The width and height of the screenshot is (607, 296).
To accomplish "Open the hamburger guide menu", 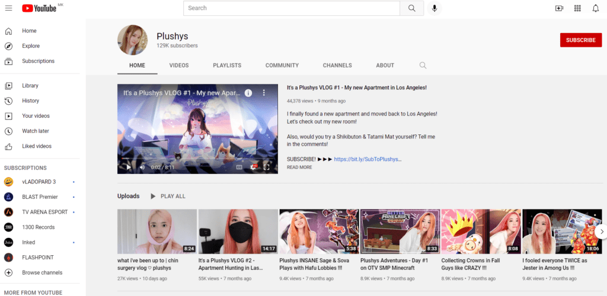I will (x=8, y=8).
